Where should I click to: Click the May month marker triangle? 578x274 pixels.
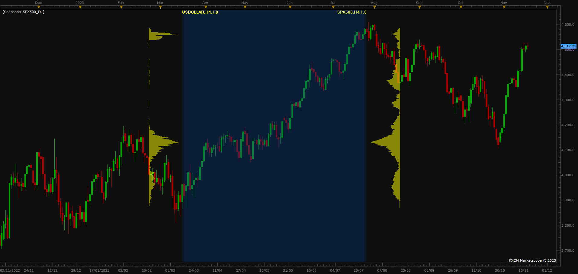pos(245,7)
